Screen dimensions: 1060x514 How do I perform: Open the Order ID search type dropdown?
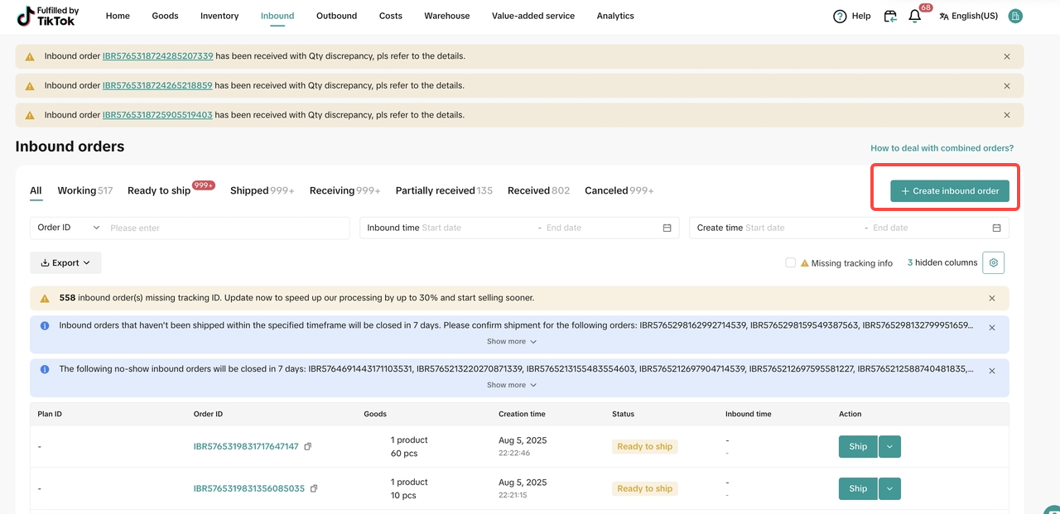tap(69, 228)
